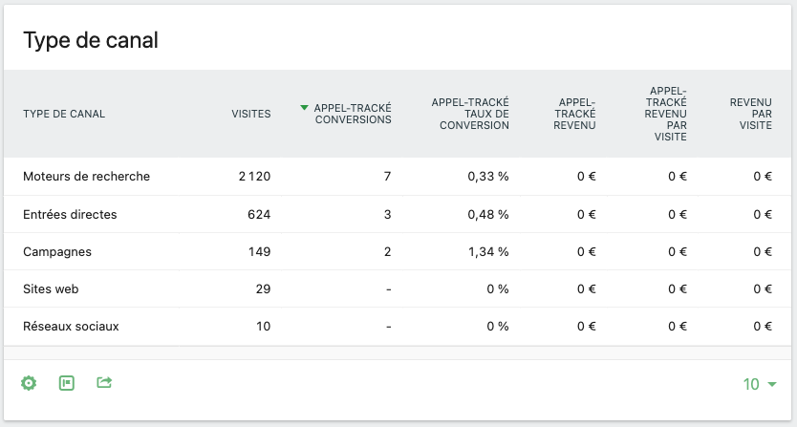Screen dimensions: 797x427
Task: Click the Type de canal widget title
Action: pos(91,40)
